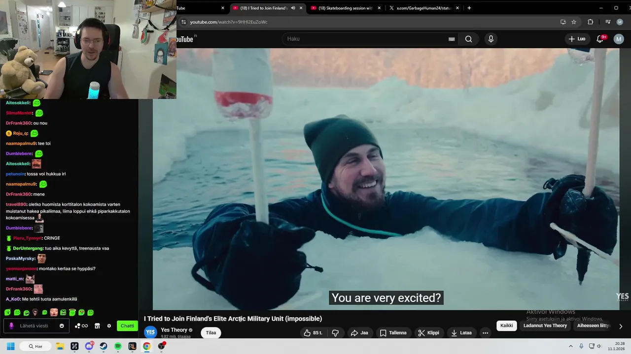This screenshot has height=354, width=631.
Task: Click the Luo create button
Action: coord(577,39)
